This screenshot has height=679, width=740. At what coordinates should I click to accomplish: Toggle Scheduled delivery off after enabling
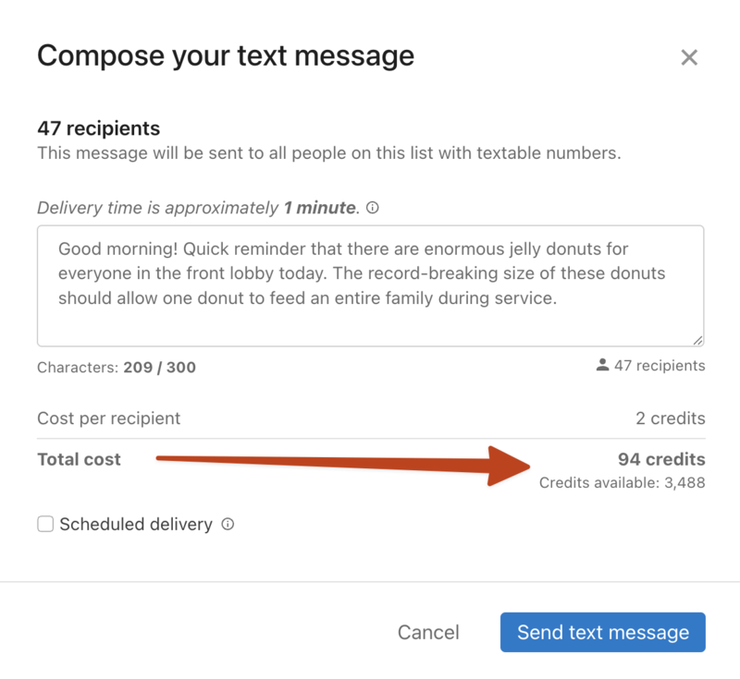tap(45, 524)
